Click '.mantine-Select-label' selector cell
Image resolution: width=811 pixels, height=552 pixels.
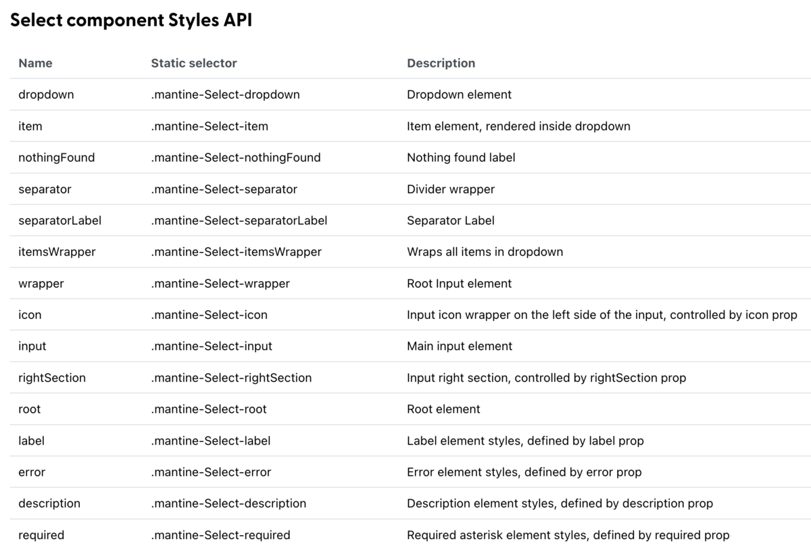[x=211, y=441]
